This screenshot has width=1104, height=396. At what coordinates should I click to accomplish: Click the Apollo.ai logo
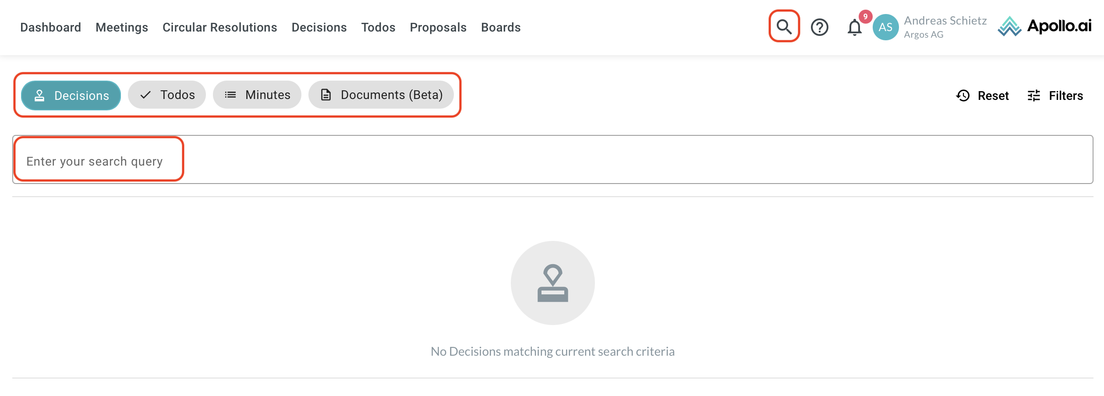1044,26
